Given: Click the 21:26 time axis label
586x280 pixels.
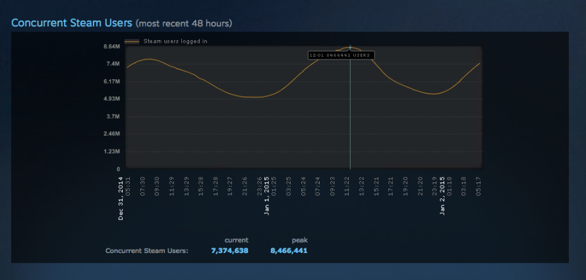Looking at the screenshot, I should point(245,186).
